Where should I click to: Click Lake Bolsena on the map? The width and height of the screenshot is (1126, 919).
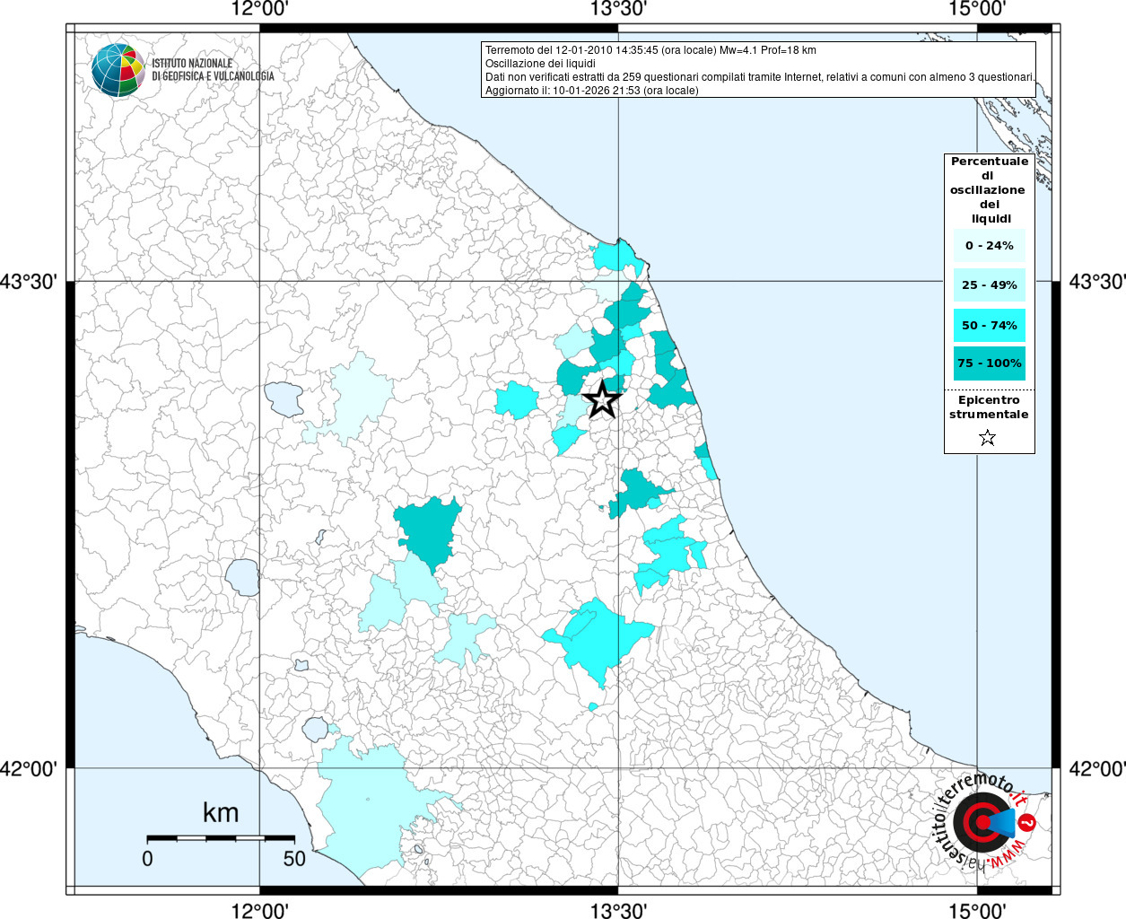(x=242, y=578)
